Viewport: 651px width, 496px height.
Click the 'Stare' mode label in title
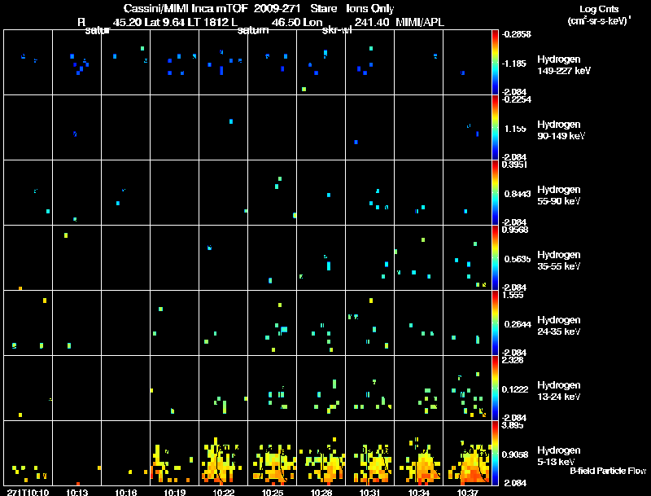(x=323, y=8)
